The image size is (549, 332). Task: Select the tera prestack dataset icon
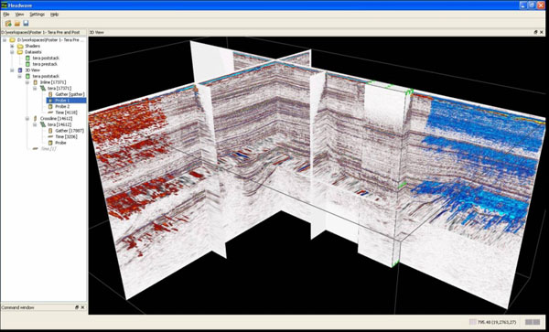pyautogui.click(x=28, y=64)
